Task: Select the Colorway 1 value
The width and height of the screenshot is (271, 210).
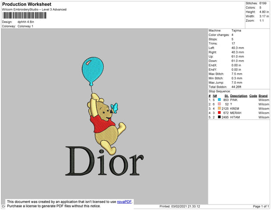Action: [x=25, y=26]
